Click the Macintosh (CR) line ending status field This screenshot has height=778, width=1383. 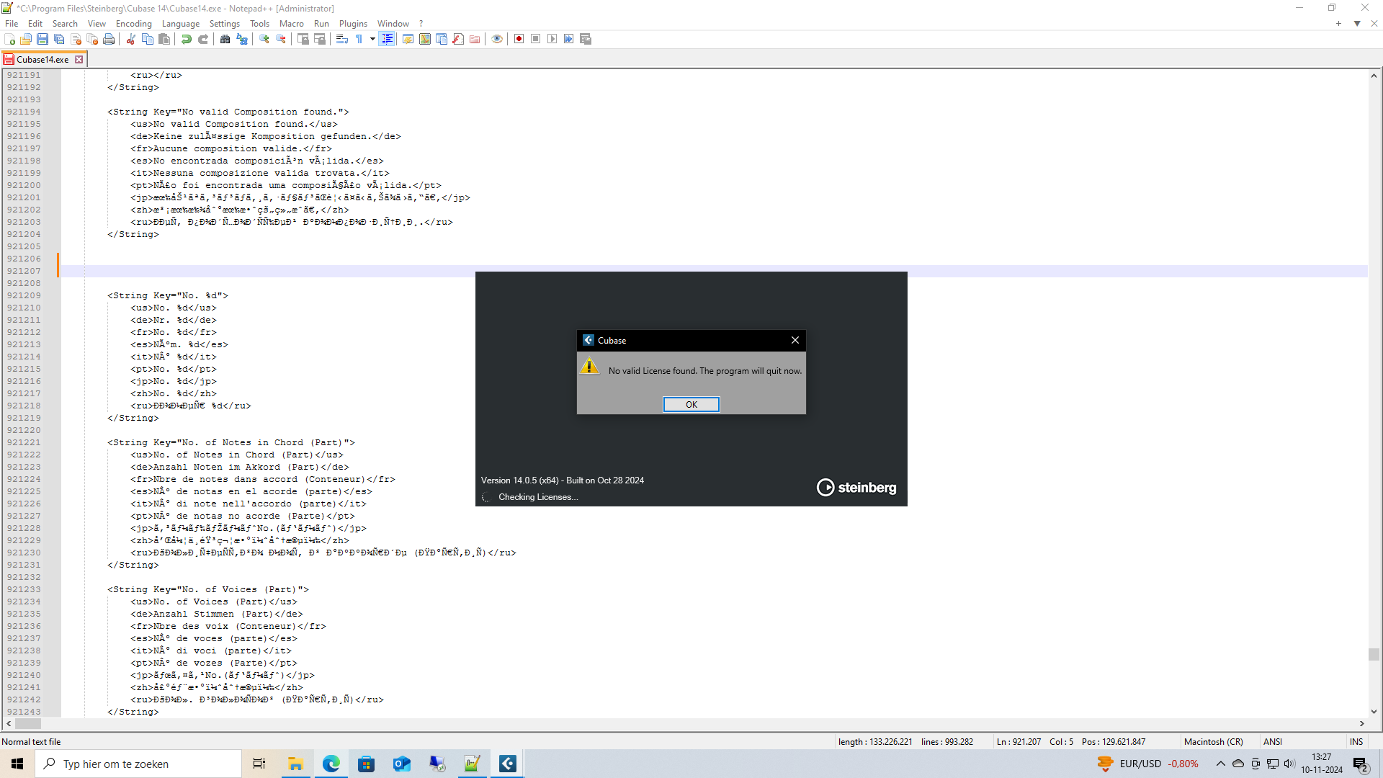pos(1214,742)
